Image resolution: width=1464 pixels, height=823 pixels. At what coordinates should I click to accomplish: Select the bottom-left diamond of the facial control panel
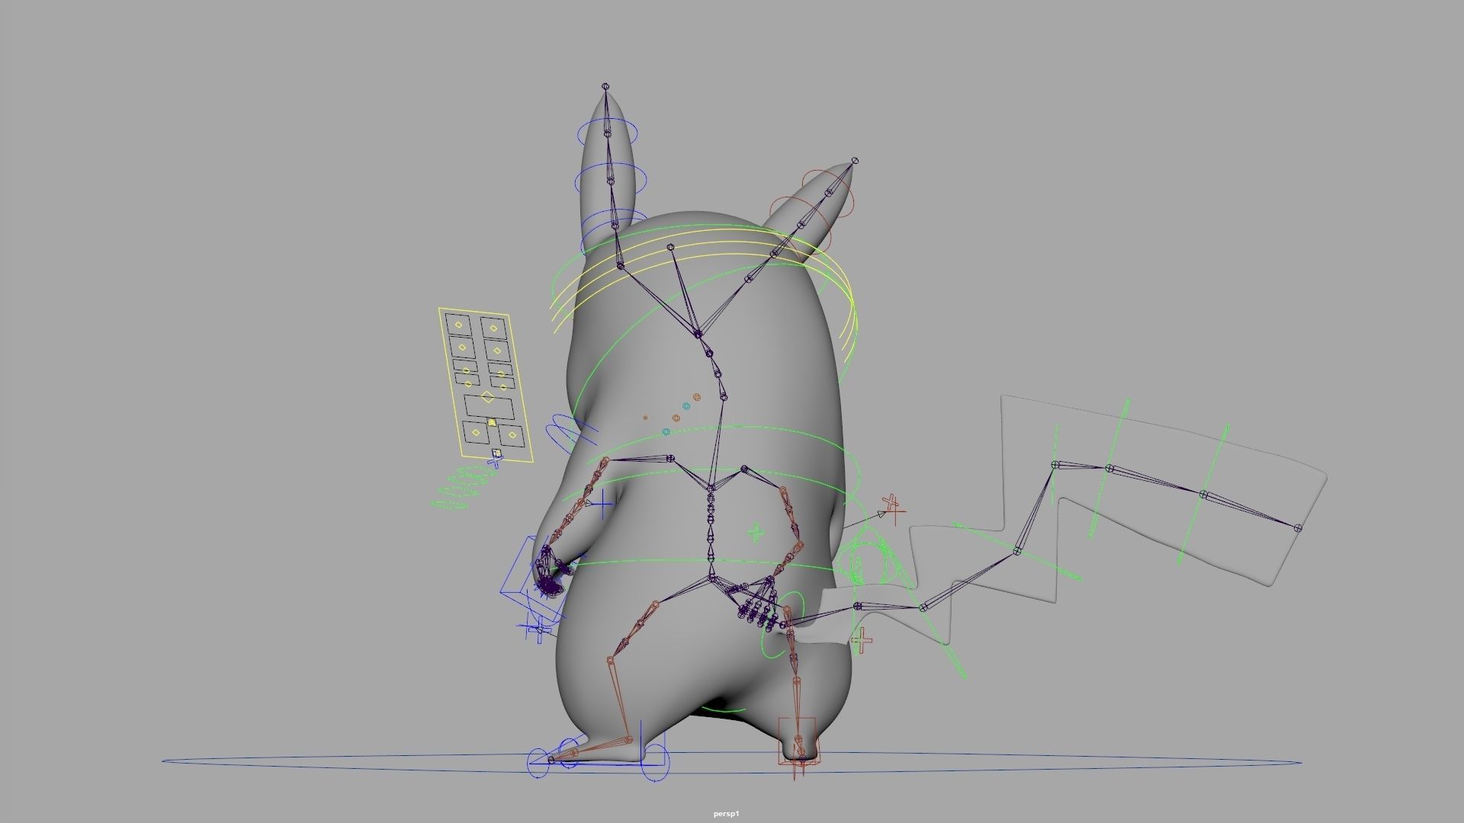coord(477,433)
